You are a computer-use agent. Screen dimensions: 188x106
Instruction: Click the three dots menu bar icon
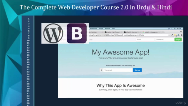177,29
